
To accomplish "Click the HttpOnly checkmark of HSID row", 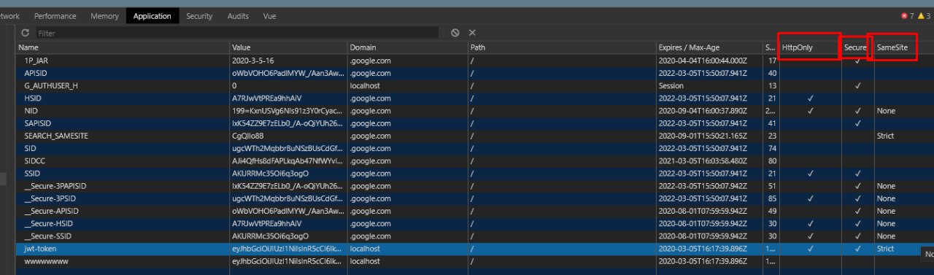I will 810,98.
